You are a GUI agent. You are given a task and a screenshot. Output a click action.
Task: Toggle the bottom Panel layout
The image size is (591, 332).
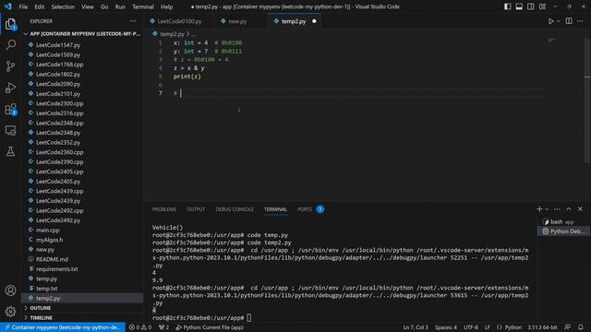[x=519, y=6]
